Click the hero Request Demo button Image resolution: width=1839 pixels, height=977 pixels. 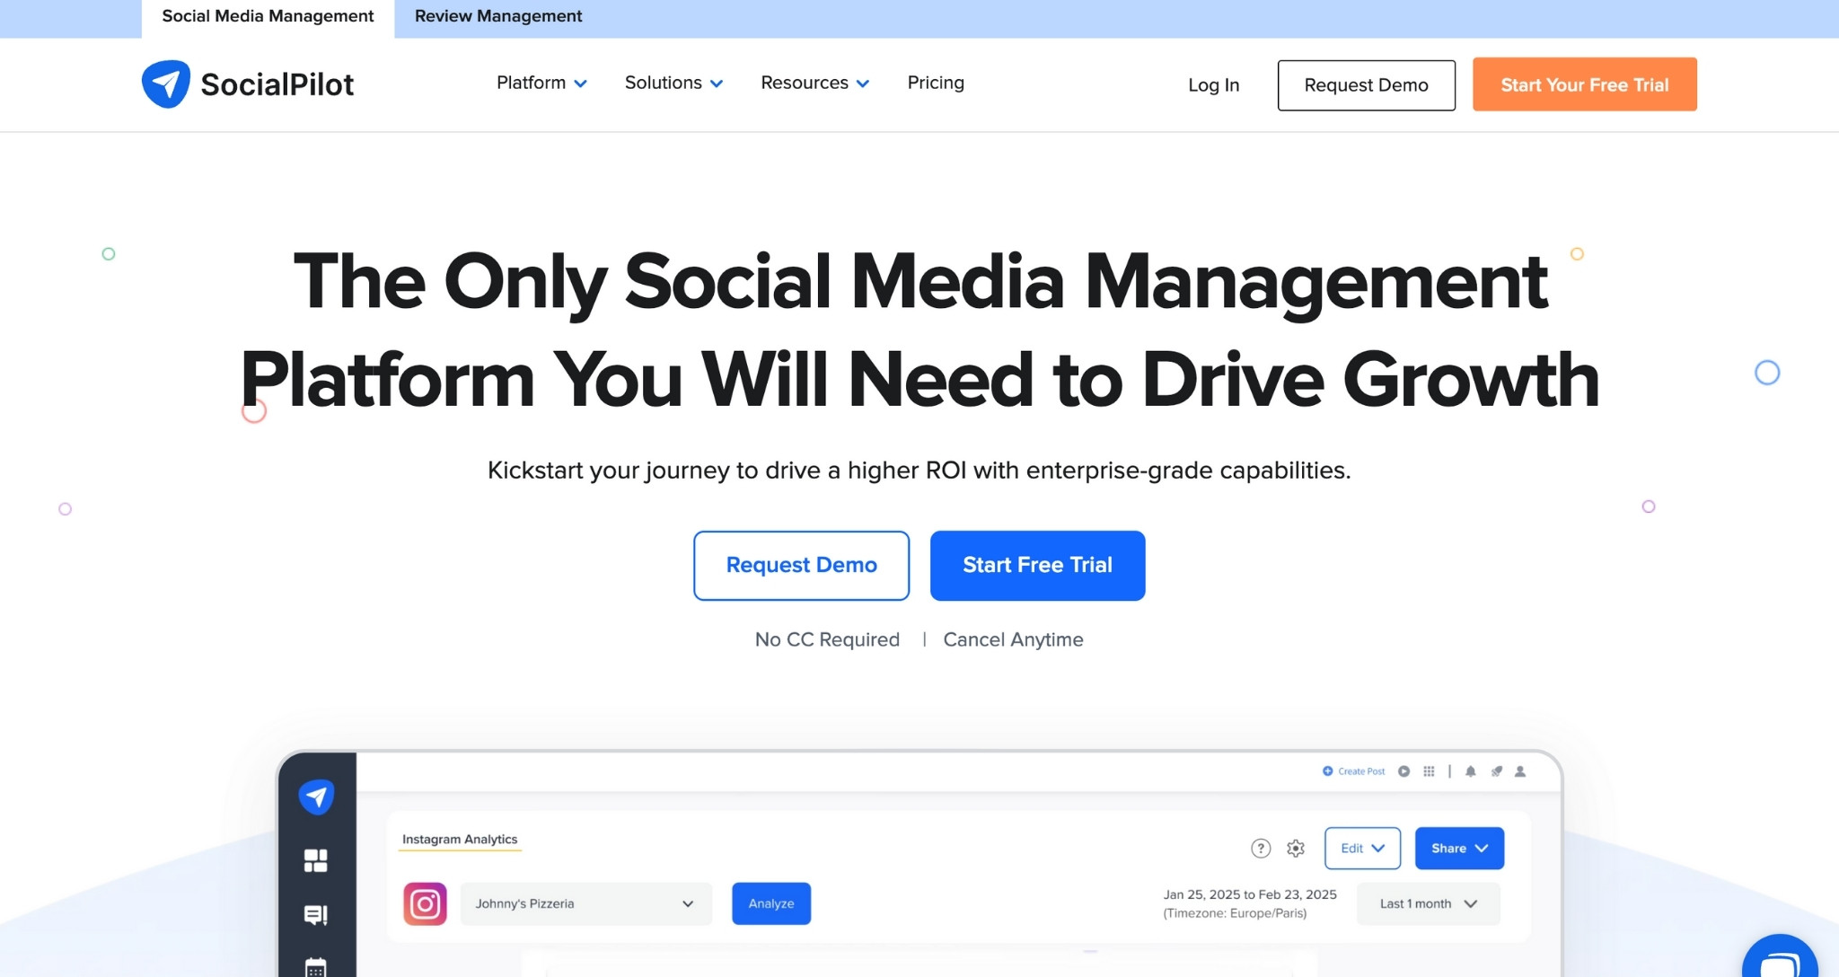(x=801, y=566)
